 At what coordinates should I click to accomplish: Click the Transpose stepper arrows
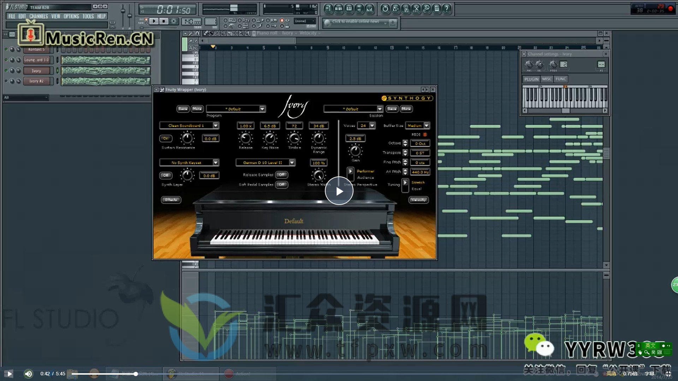[405, 153]
